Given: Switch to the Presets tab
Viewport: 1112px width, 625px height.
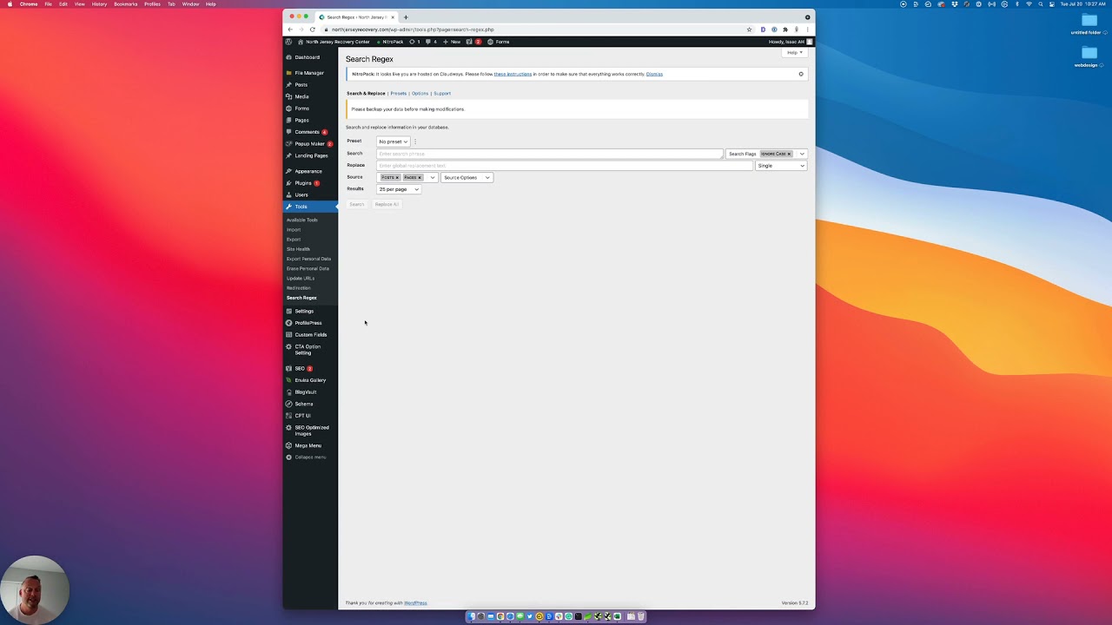Looking at the screenshot, I should click(398, 94).
